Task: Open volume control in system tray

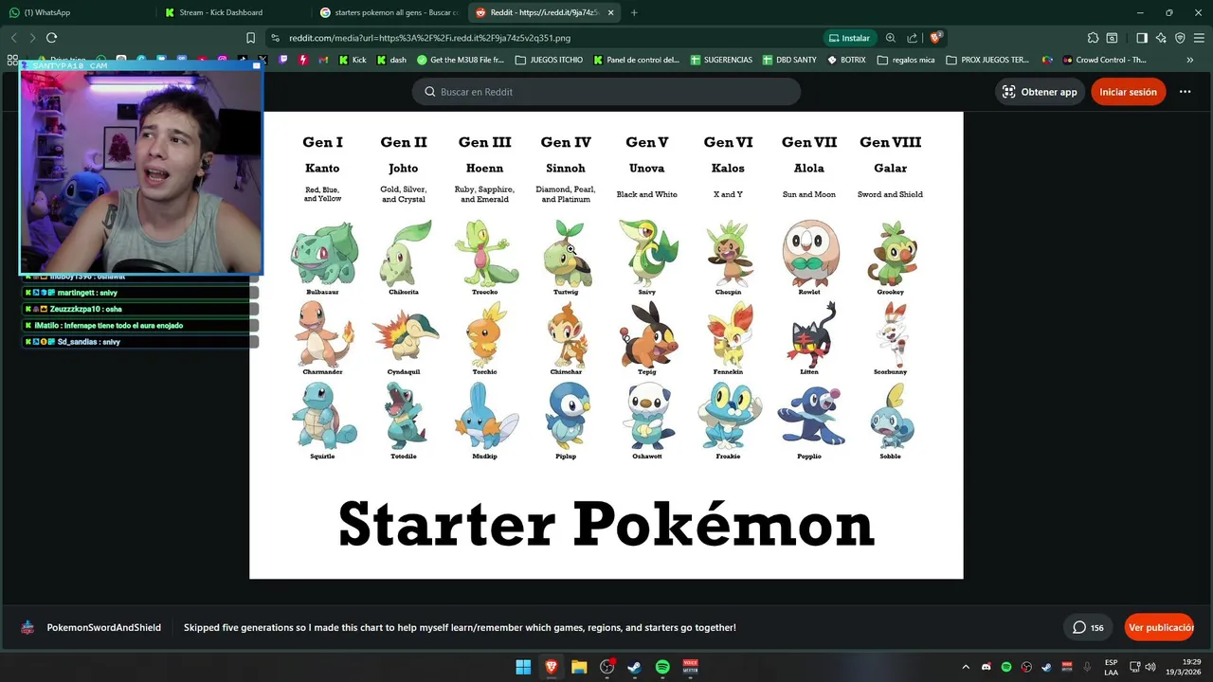Action: [x=1150, y=667]
